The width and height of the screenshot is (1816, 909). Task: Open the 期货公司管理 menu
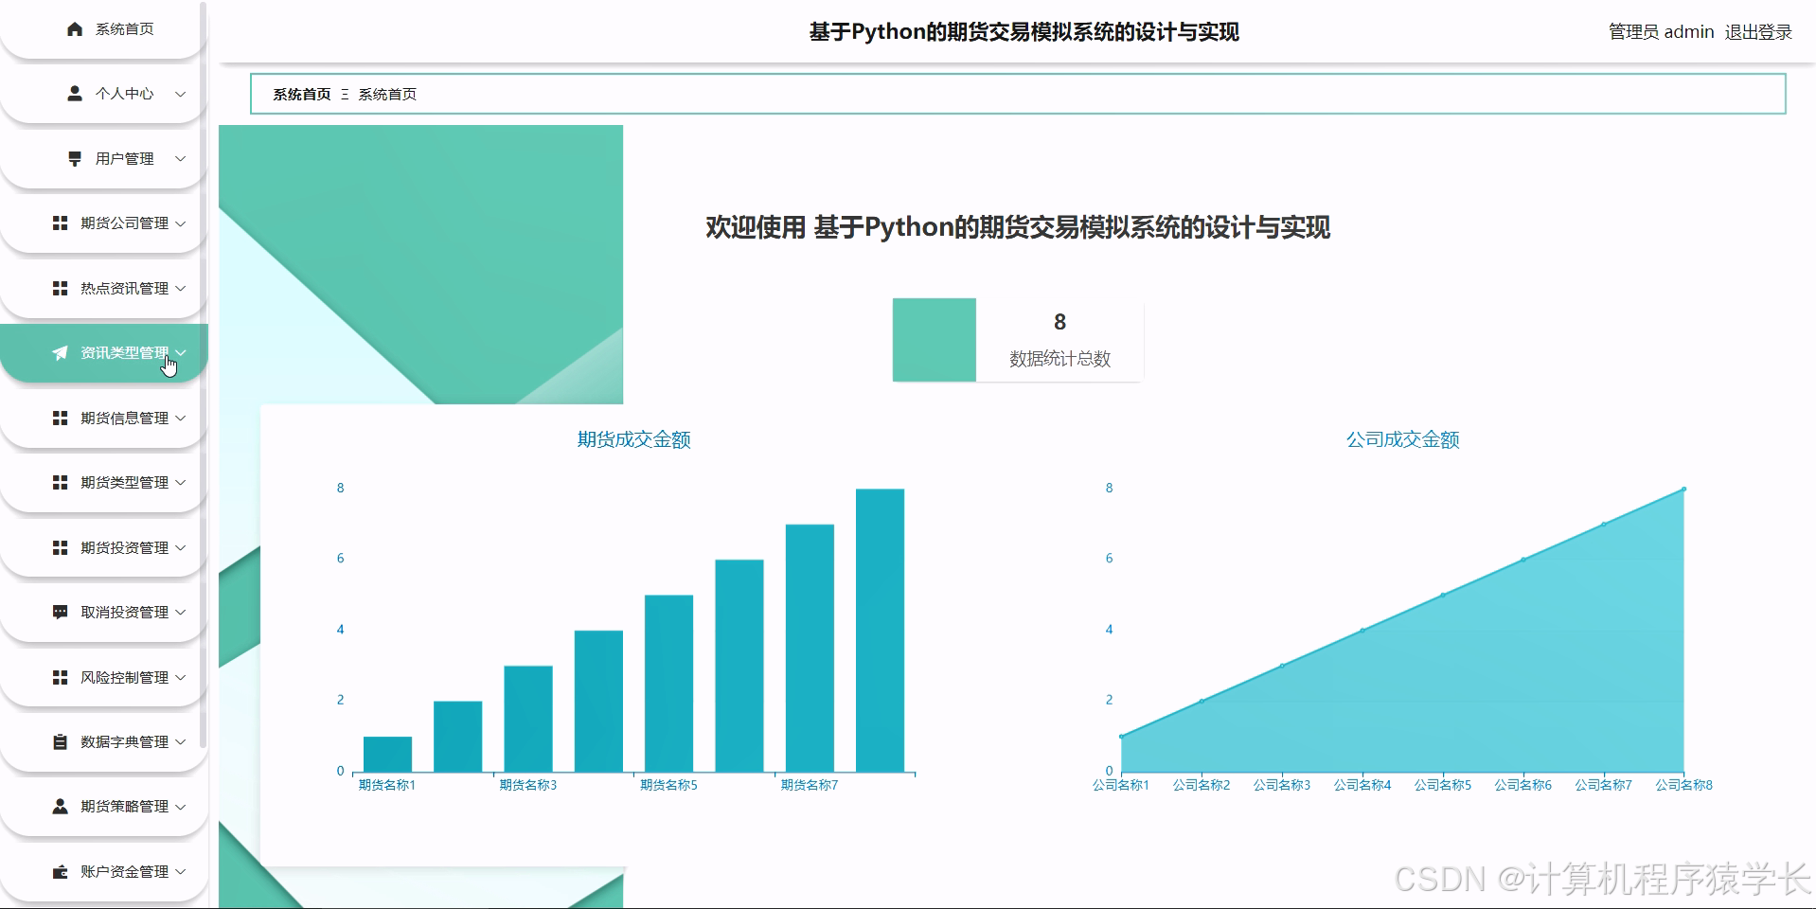[102, 223]
